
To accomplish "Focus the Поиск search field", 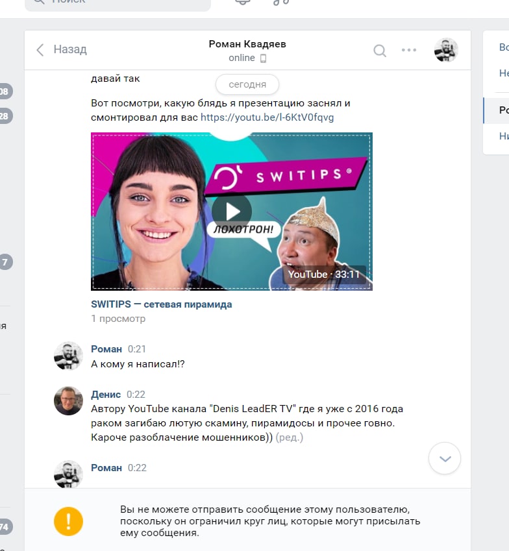I will pos(118,3).
